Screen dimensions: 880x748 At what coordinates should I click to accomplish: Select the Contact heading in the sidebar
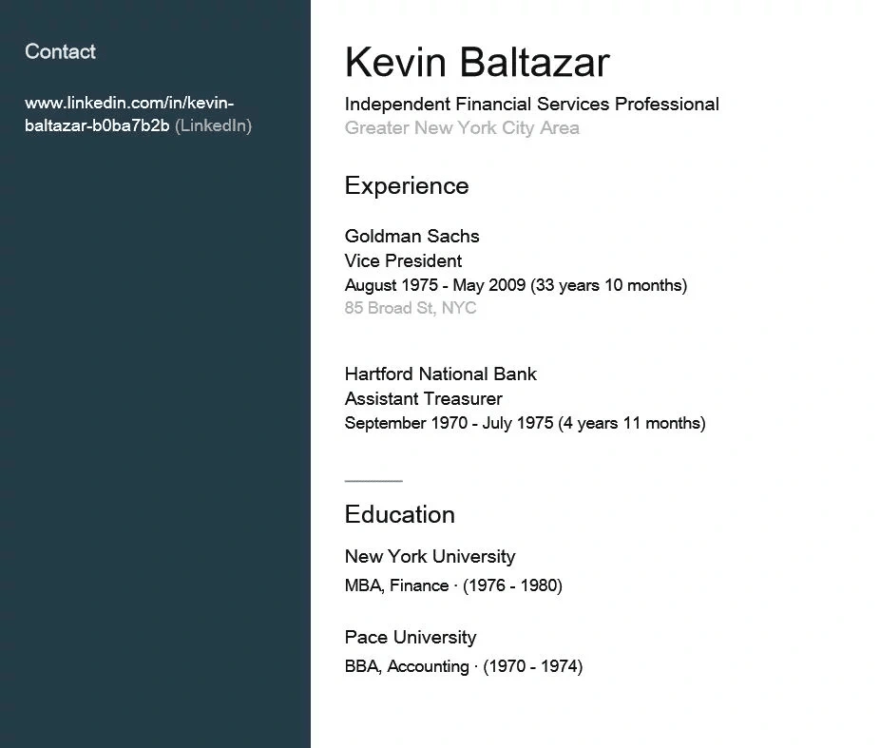60,51
